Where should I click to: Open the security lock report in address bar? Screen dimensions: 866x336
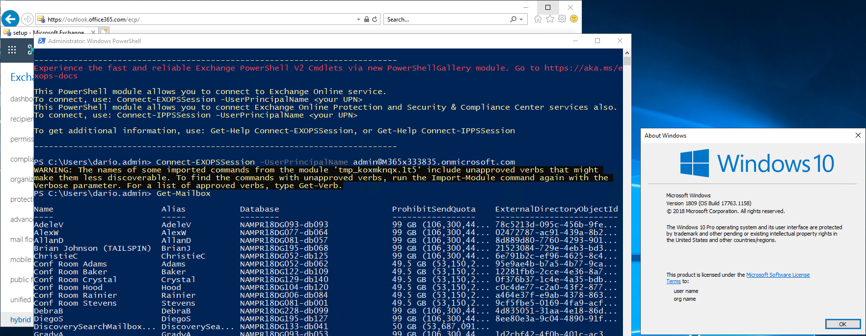366,19
